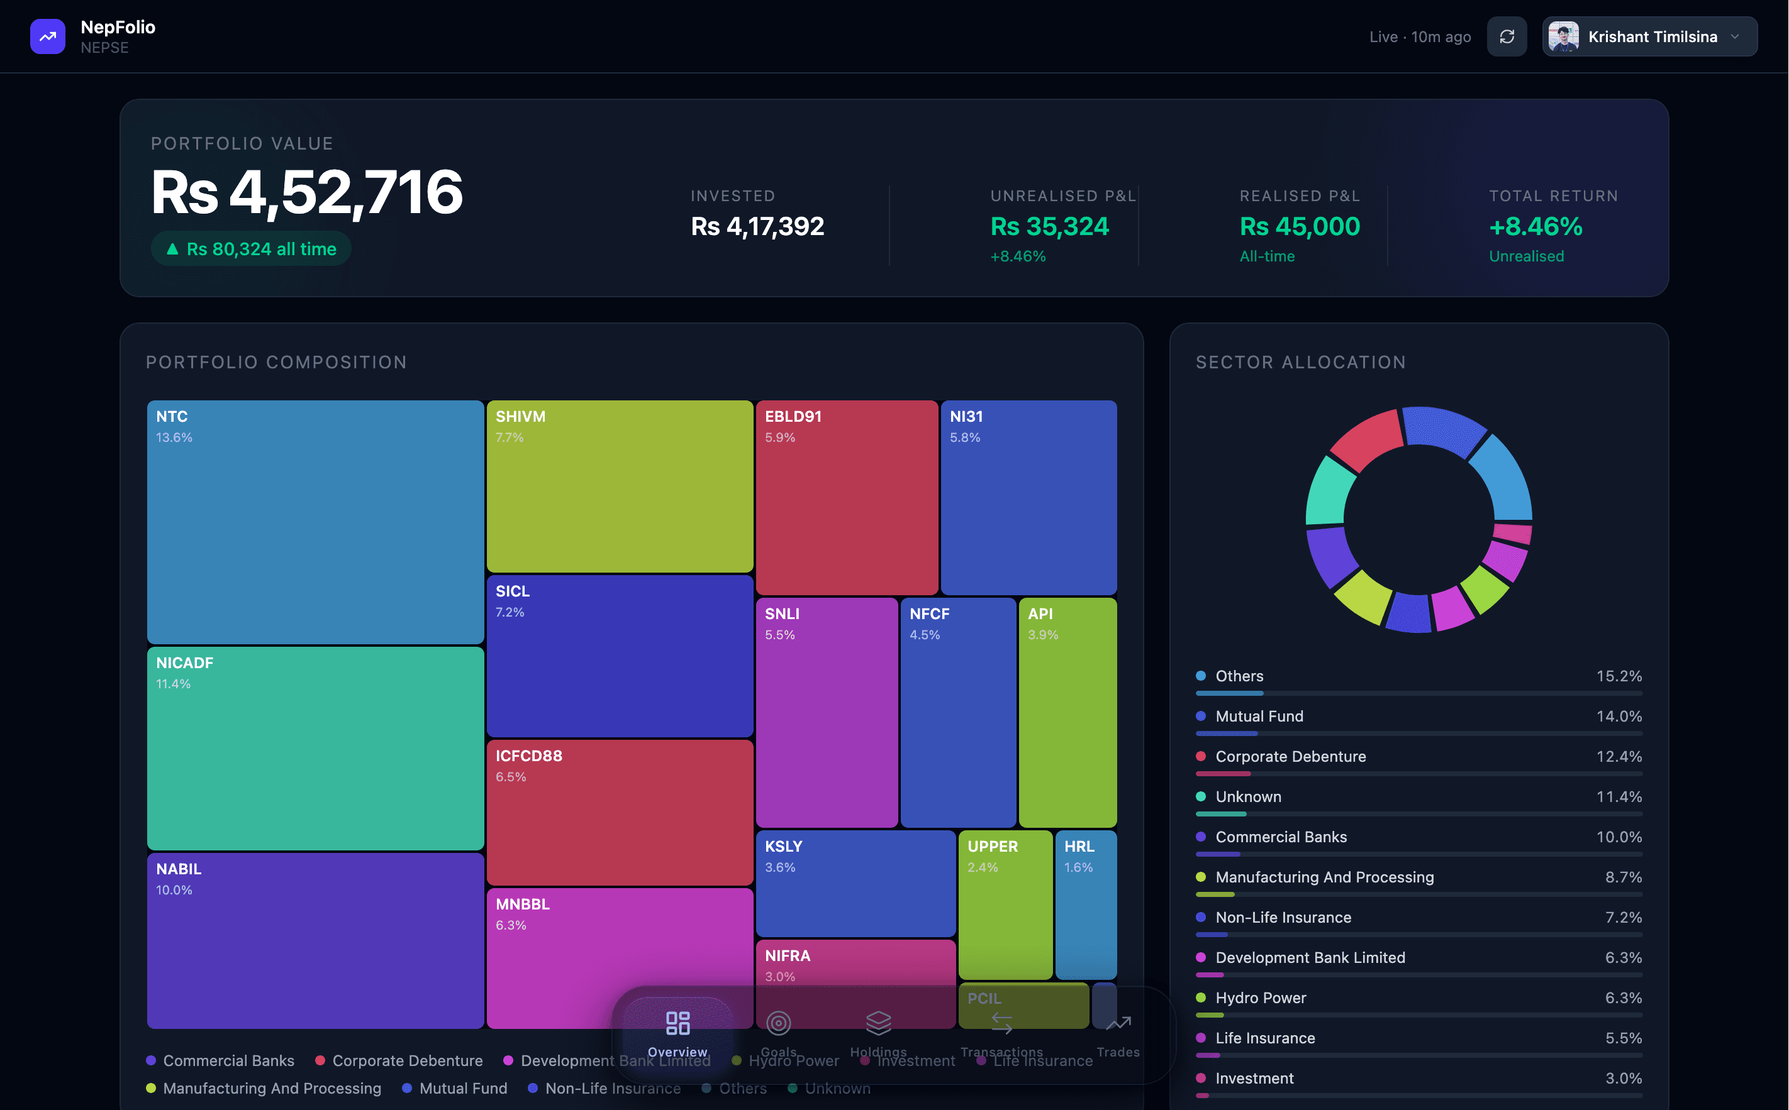
Task: Click Manufacturing And Processing composition legend entry
Action: [x=264, y=1088]
